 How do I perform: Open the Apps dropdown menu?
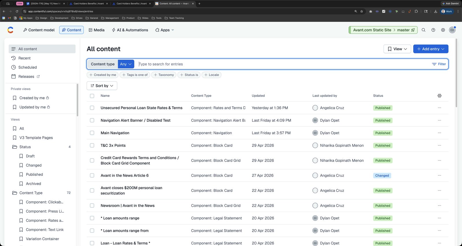click(x=165, y=30)
